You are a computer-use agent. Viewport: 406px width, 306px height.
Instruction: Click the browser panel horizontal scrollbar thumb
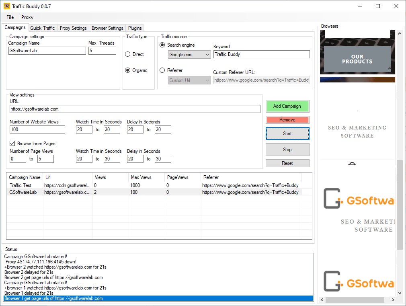[x=355, y=300]
